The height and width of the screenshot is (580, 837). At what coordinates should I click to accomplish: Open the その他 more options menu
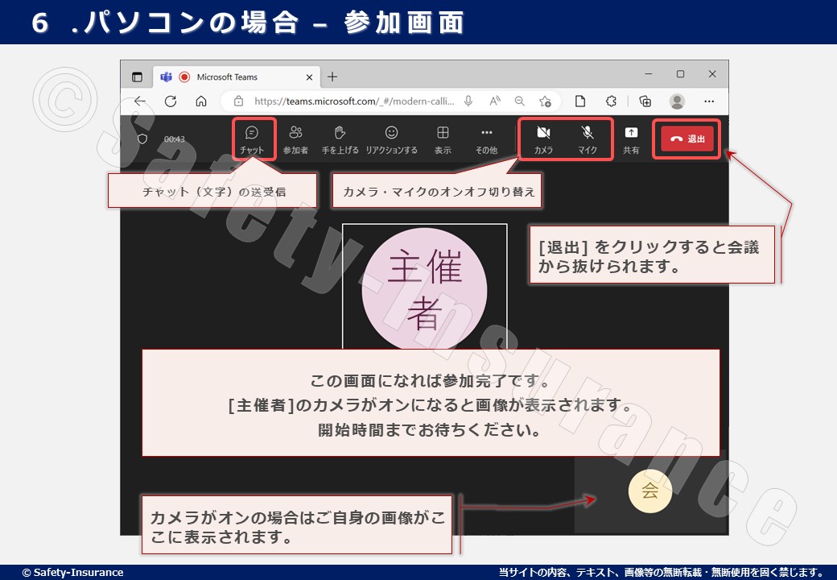point(486,139)
